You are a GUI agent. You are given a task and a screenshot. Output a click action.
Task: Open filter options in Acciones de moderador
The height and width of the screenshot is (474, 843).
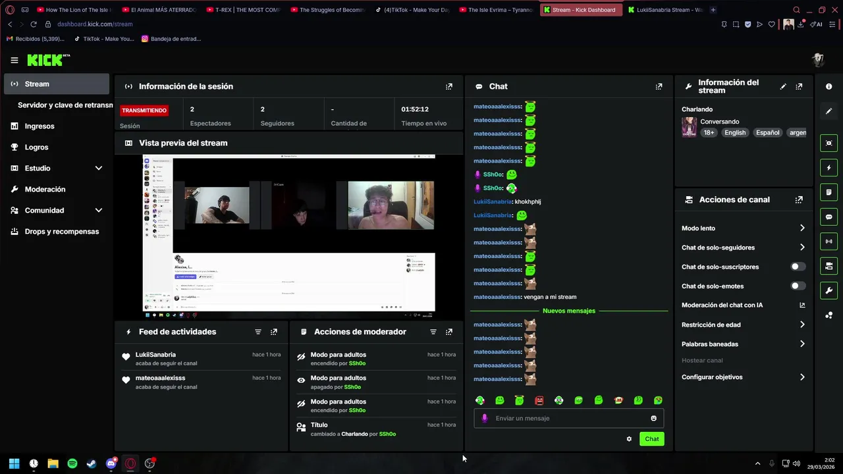pyautogui.click(x=433, y=332)
